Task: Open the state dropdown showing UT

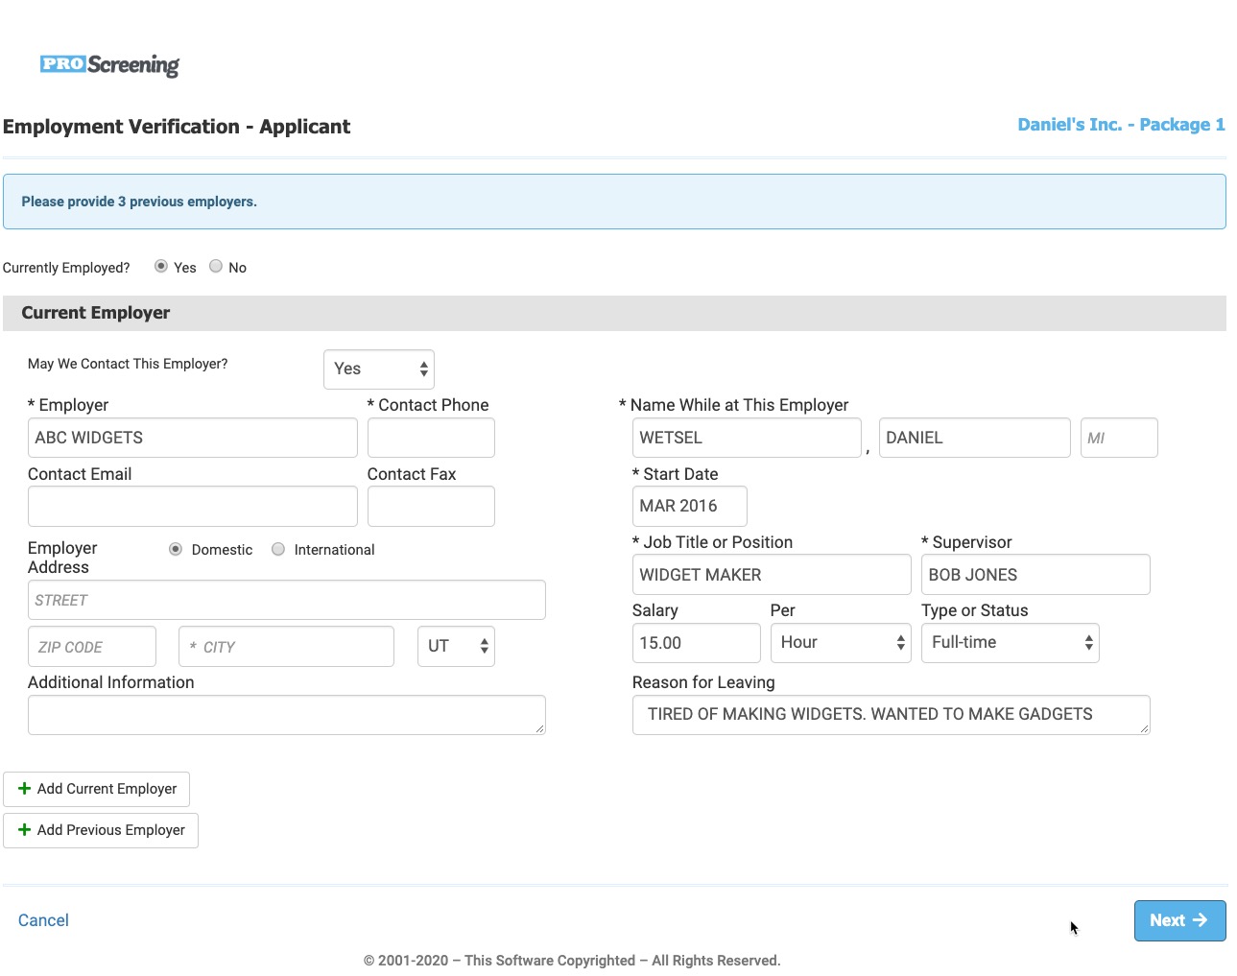Action: click(x=456, y=647)
